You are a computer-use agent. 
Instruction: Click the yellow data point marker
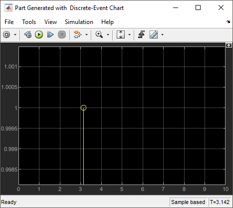click(83, 107)
